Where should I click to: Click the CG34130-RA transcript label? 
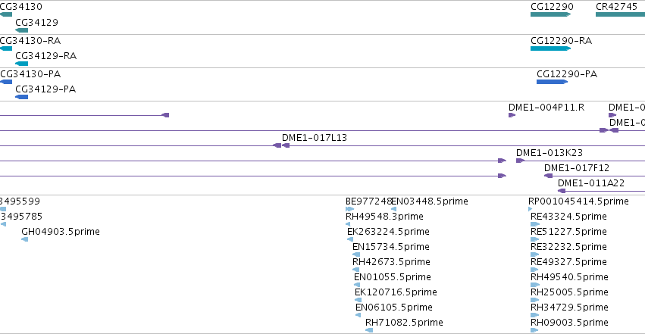[30, 41]
